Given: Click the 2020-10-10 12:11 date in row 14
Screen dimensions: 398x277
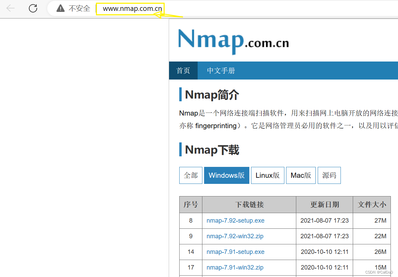Looking at the screenshot, I should [x=325, y=252].
